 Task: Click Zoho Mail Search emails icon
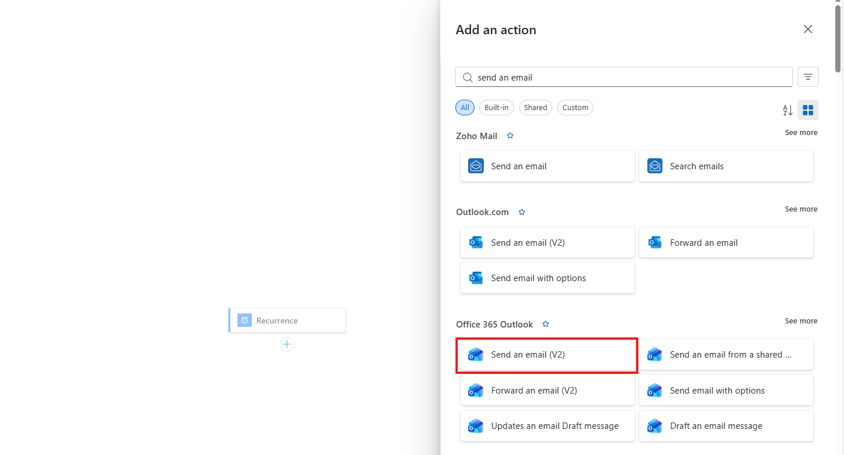click(655, 166)
